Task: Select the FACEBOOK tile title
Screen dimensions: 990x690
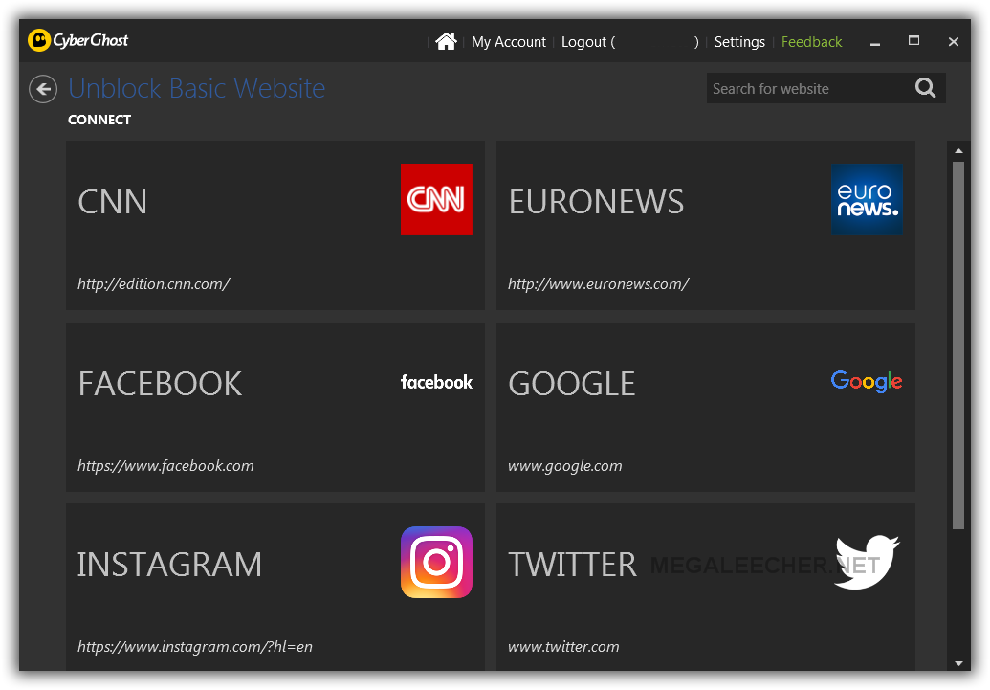Action: point(160,384)
